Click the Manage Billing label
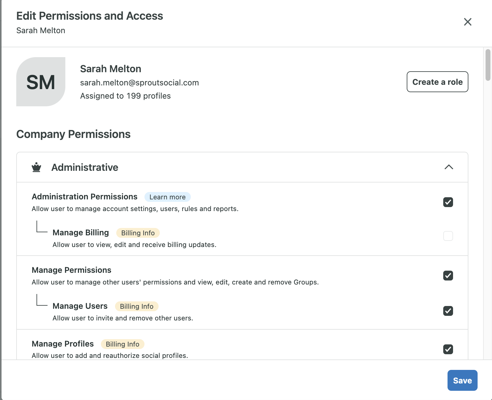Image resolution: width=492 pixels, height=400 pixels. coord(81,233)
